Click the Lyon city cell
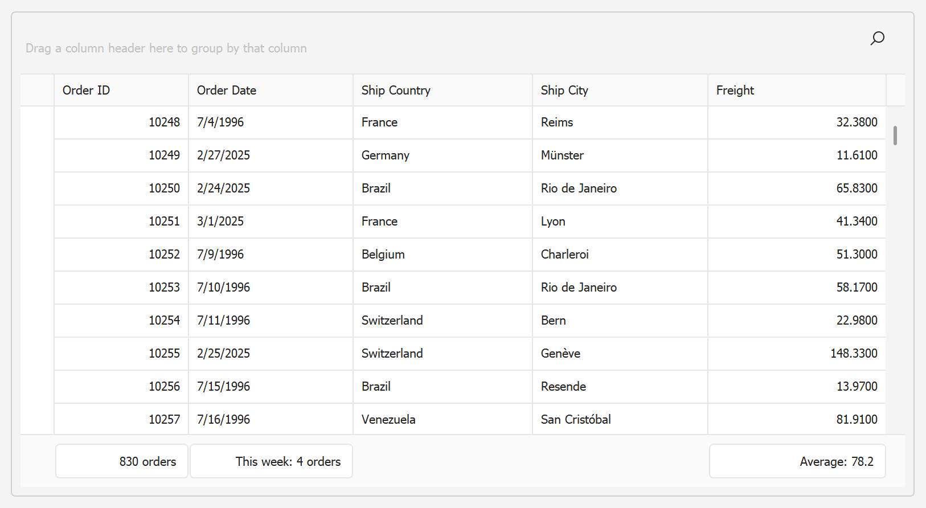Viewport: 926px width, 508px height. pos(619,222)
